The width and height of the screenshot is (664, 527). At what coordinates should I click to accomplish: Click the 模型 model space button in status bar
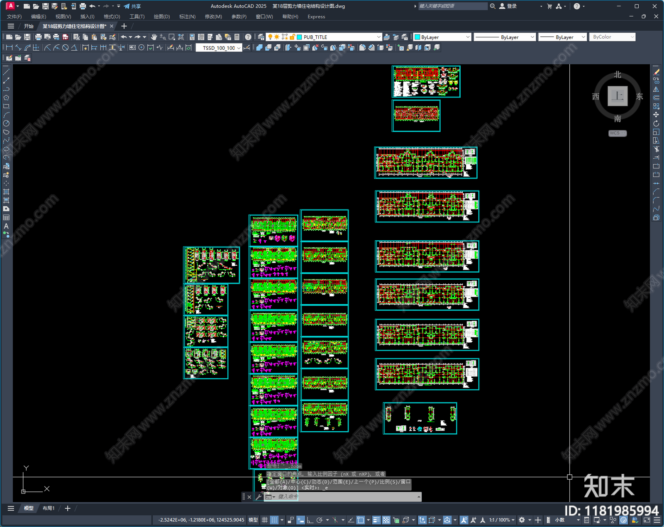point(253,520)
